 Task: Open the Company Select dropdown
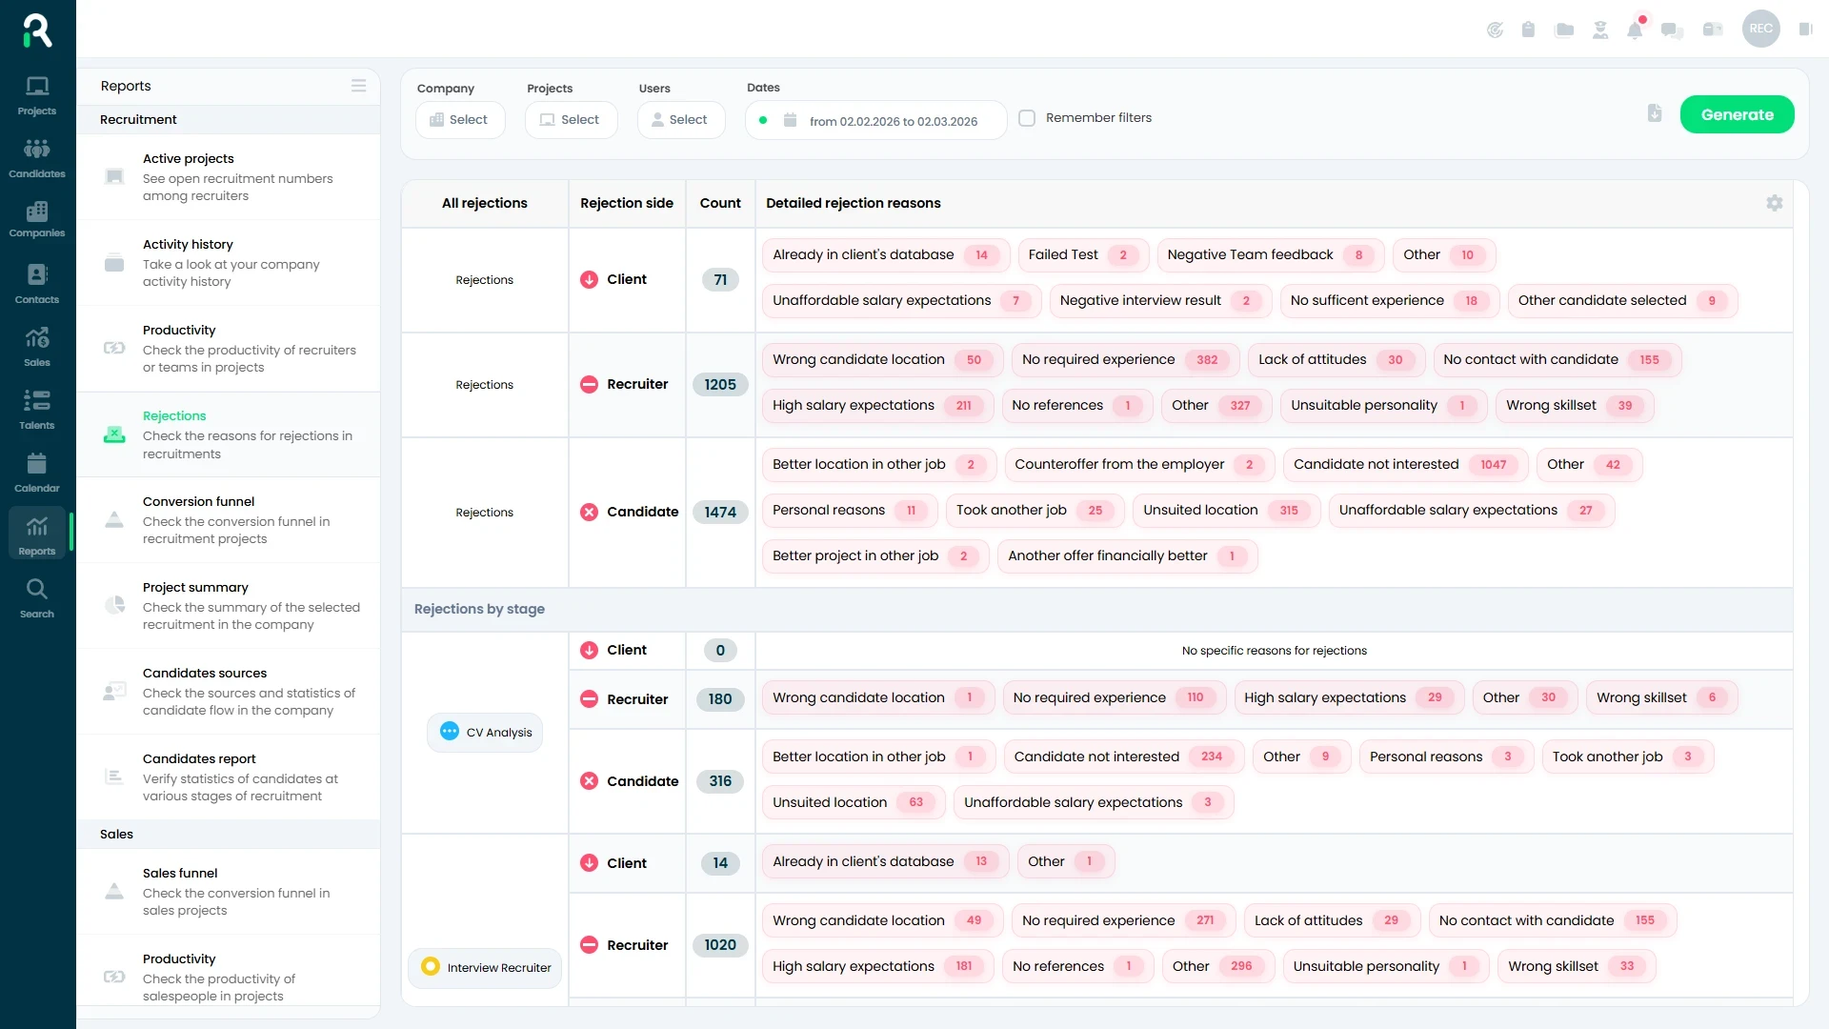click(x=460, y=120)
